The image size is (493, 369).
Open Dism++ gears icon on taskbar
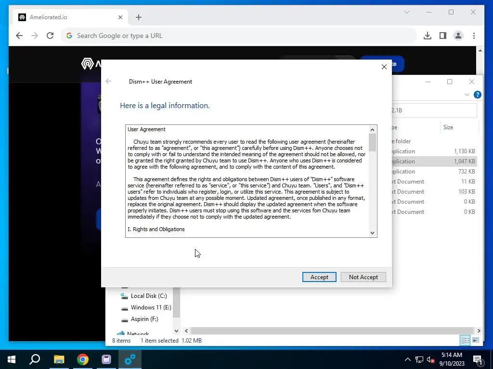(x=130, y=359)
